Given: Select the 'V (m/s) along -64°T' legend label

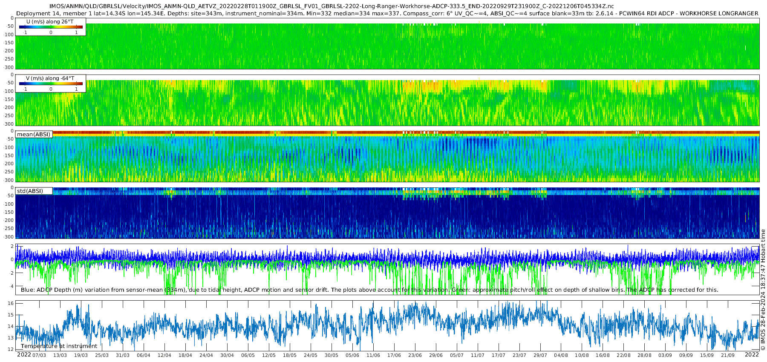Looking at the screenshot, I should pos(50,78).
